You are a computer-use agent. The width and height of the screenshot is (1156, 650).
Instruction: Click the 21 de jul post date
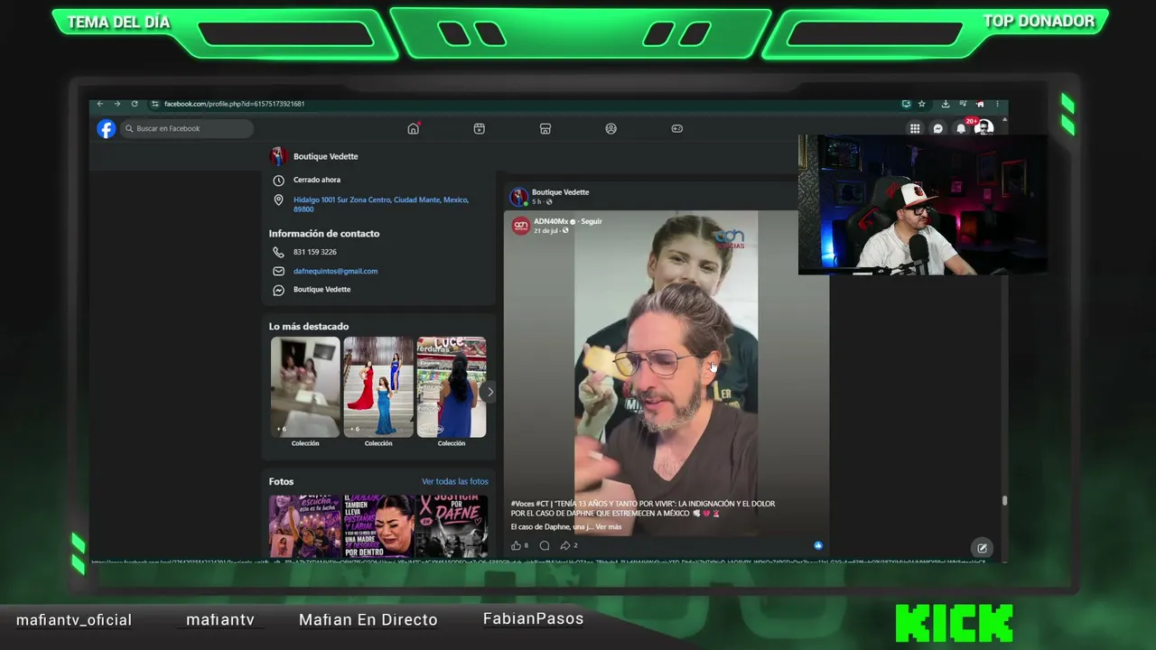(547, 230)
